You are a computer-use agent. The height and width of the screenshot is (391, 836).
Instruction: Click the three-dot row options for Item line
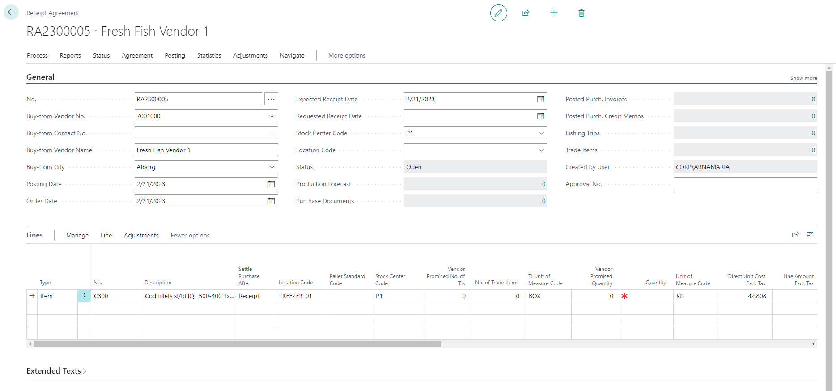(84, 296)
